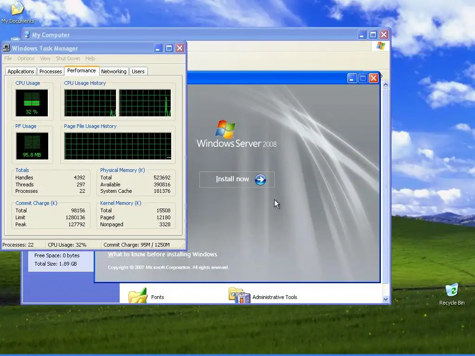This screenshot has height=356, width=475.
Task: Open the View menu in Task Manager
Action: [45, 58]
